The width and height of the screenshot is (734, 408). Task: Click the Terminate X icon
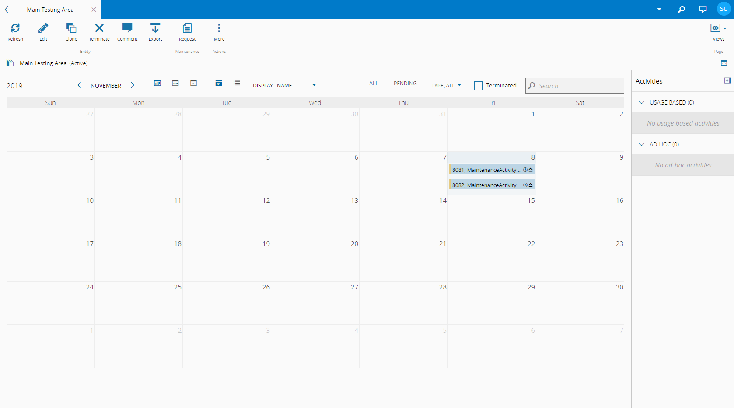point(99,32)
